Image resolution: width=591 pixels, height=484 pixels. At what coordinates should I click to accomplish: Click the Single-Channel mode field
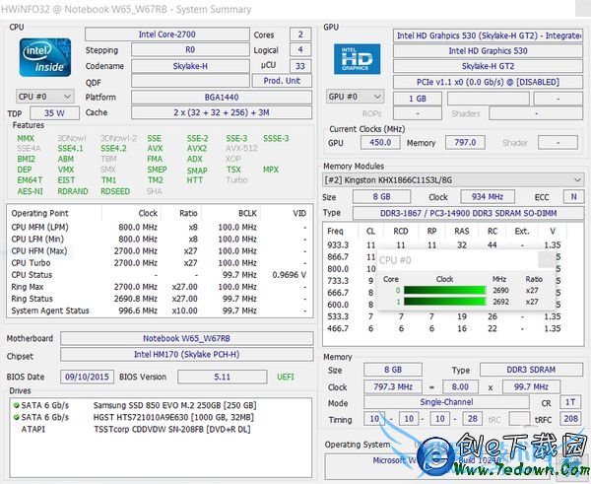pyautogui.click(x=446, y=402)
